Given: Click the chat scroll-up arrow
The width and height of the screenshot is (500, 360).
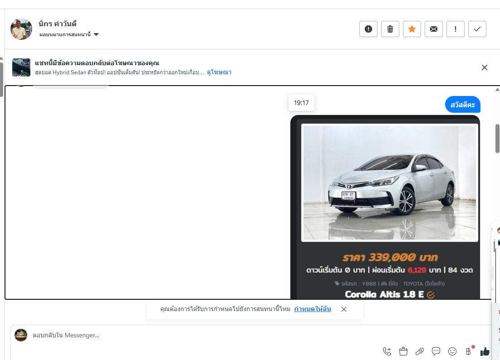Looking at the screenshot, I should [497, 90].
